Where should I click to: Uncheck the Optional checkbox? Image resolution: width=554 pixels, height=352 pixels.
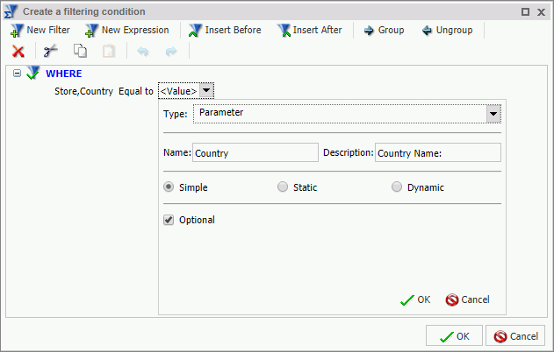tap(169, 220)
